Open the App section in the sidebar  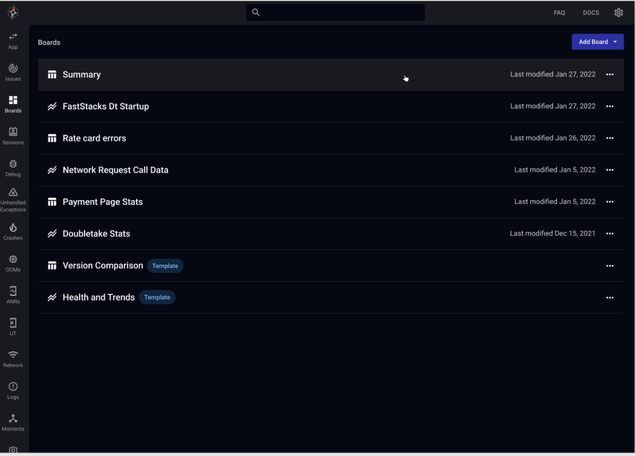coord(13,41)
